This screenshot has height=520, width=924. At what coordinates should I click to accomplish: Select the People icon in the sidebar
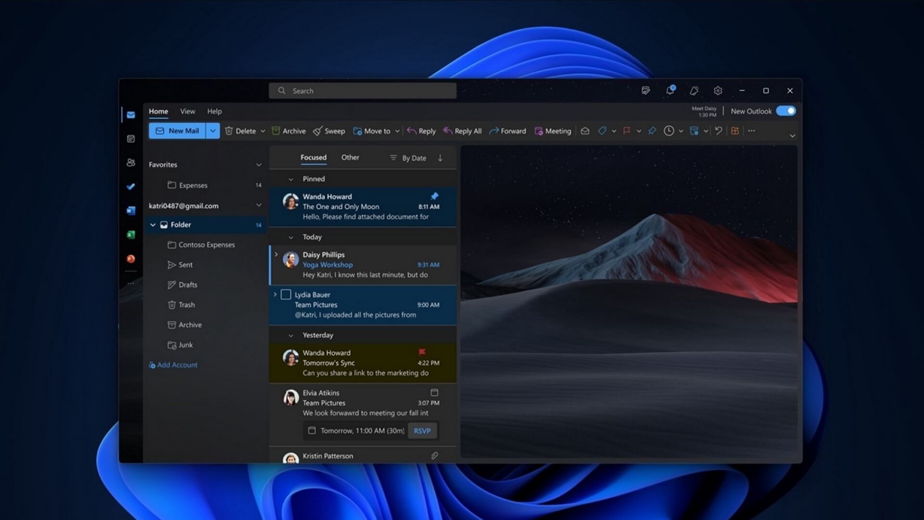[x=131, y=162]
